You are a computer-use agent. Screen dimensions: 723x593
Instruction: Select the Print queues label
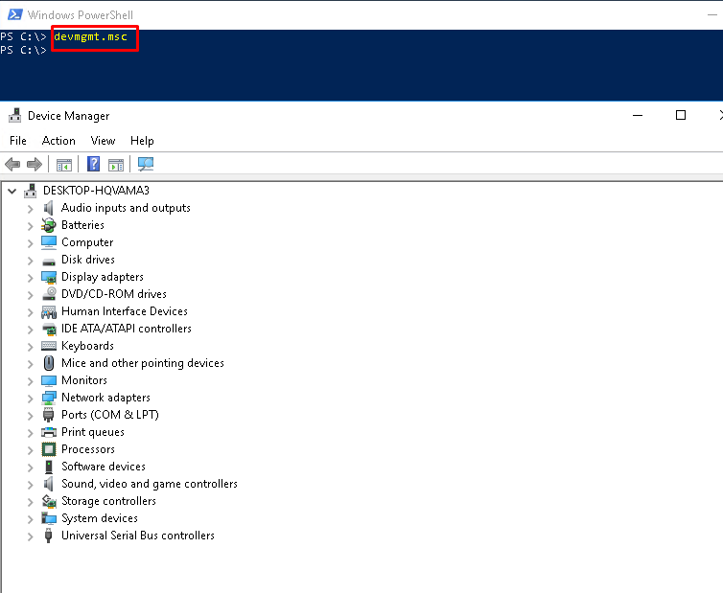click(x=93, y=432)
